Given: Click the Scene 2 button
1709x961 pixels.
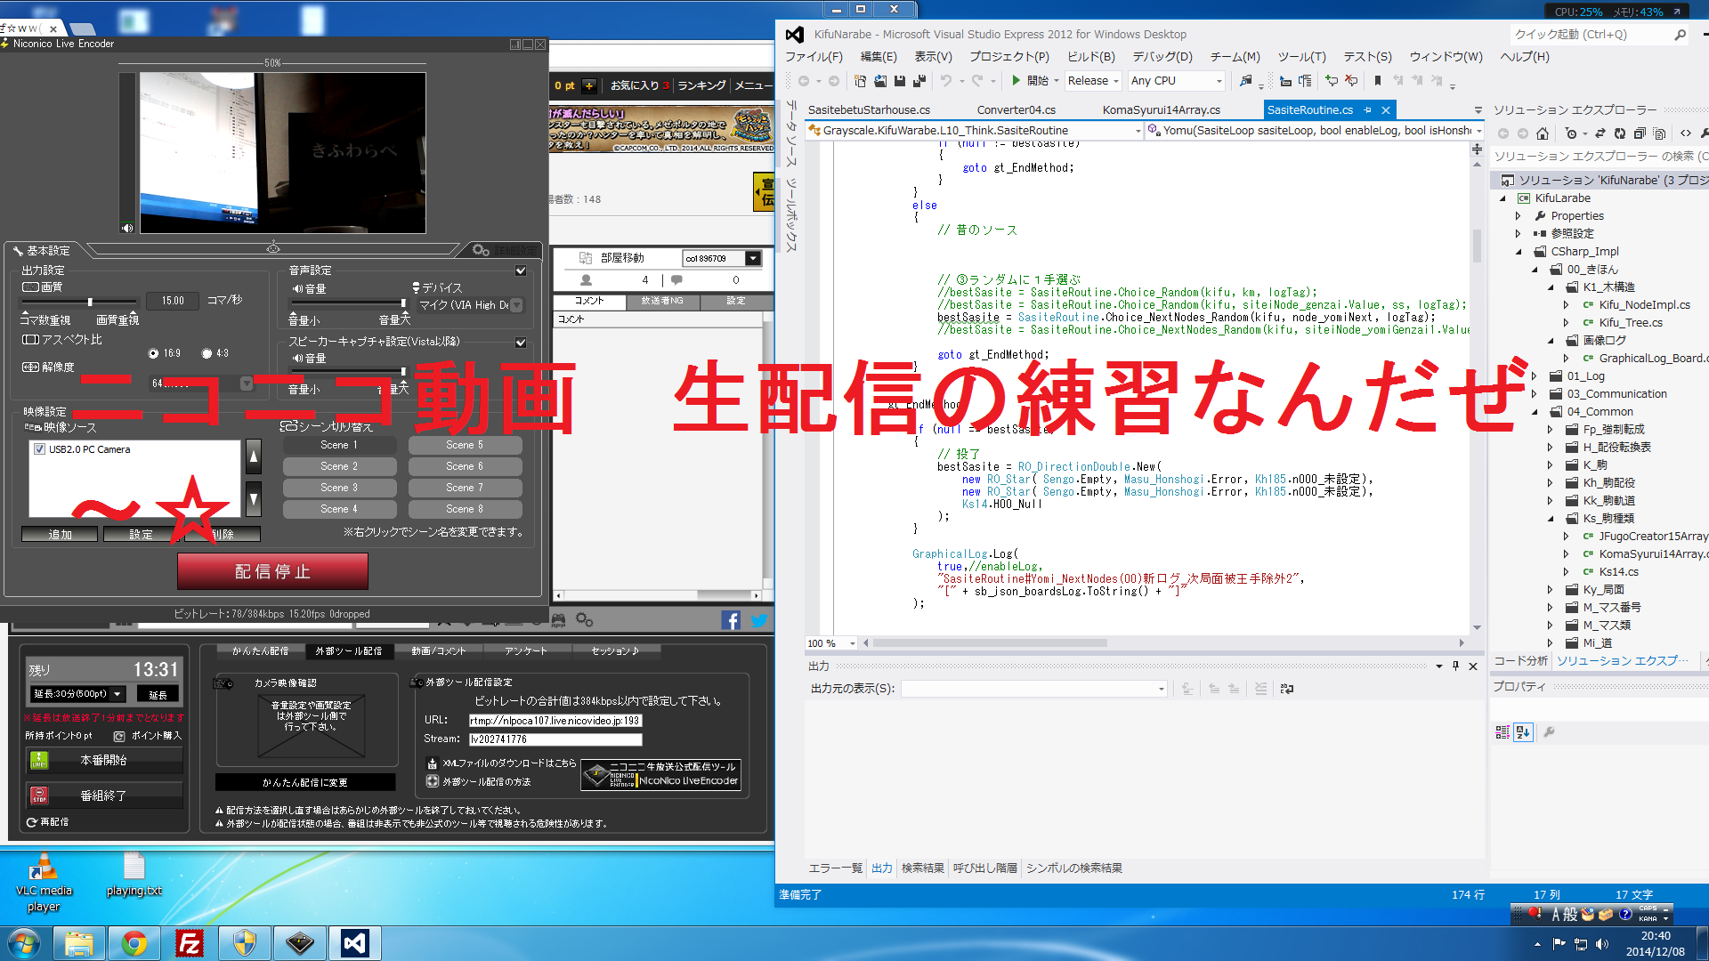Looking at the screenshot, I should (339, 466).
